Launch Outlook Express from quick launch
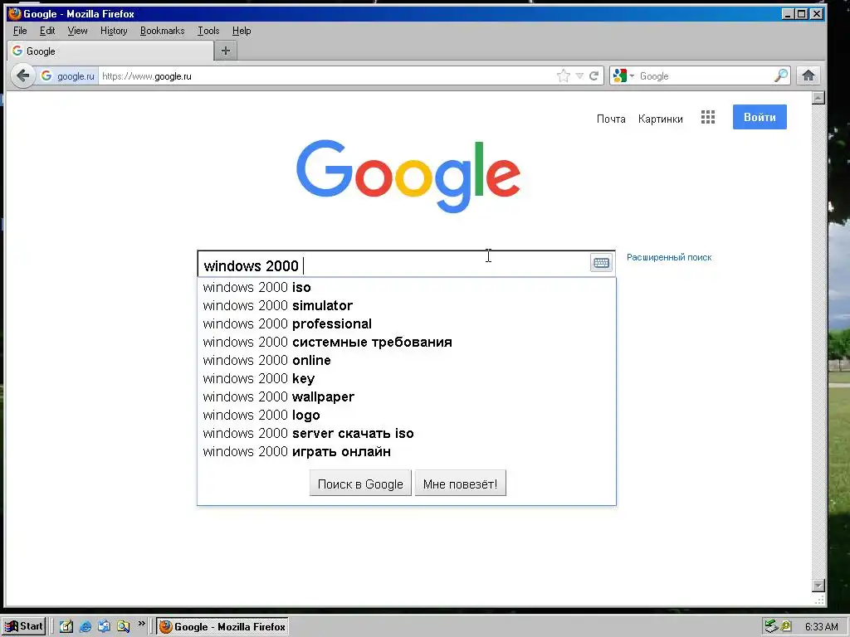This screenshot has height=637, width=850. (x=104, y=627)
